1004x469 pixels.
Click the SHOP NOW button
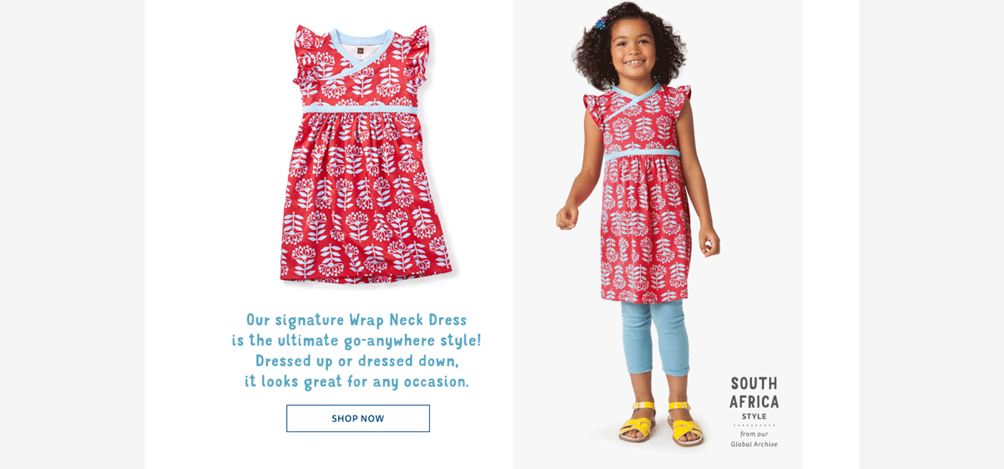[x=358, y=419]
